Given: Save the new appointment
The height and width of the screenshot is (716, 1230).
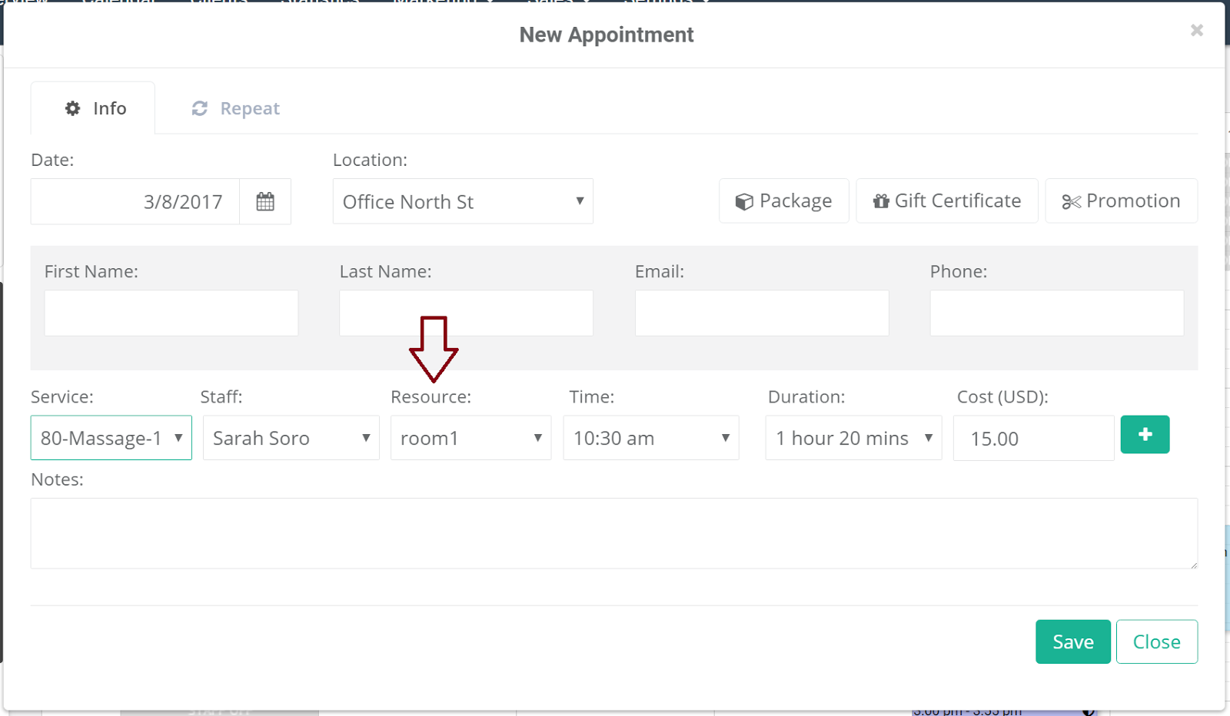Looking at the screenshot, I should (1072, 641).
